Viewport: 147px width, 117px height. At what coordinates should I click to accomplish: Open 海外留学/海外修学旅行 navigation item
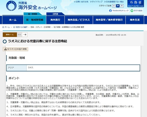click(109, 20)
